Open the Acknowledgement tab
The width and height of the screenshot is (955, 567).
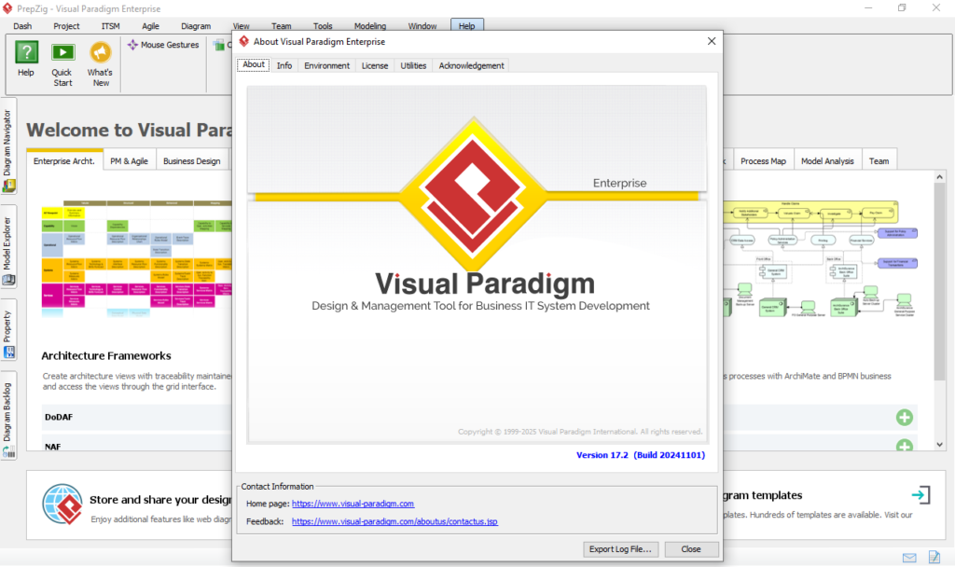pyautogui.click(x=471, y=65)
